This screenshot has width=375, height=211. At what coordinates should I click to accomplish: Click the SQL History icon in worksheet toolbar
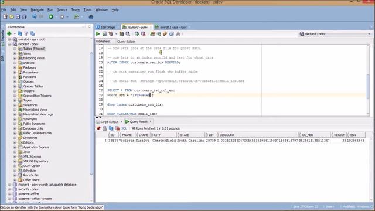coord(172,34)
